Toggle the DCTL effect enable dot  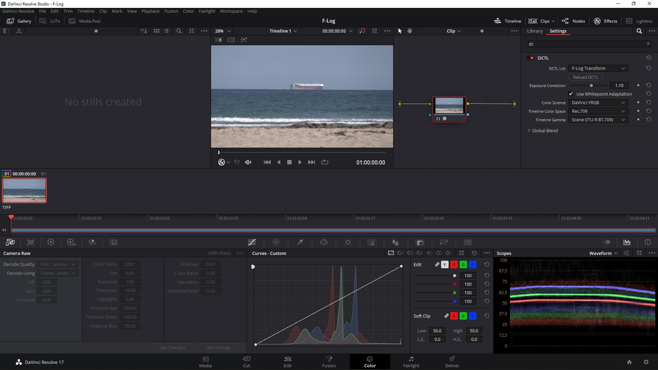tap(532, 58)
